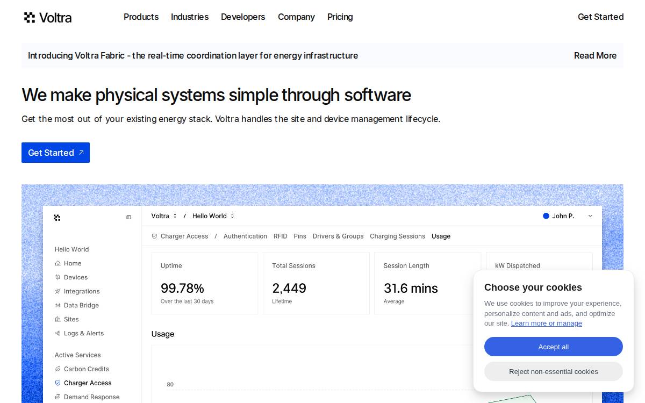
Task: Click the arrow icon on the Get Started button
Action: pos(81,153)
